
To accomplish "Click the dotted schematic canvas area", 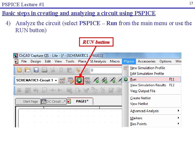I will tap(70, 118).
